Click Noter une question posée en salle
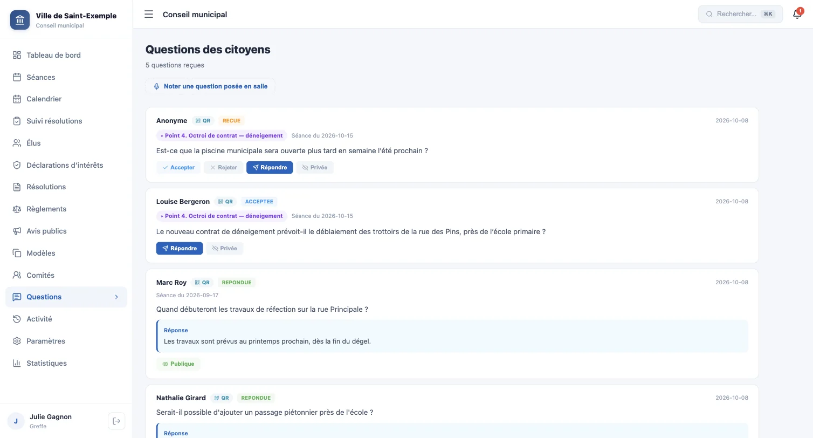The height and width of the screenshot is (438, 813). 210,86
